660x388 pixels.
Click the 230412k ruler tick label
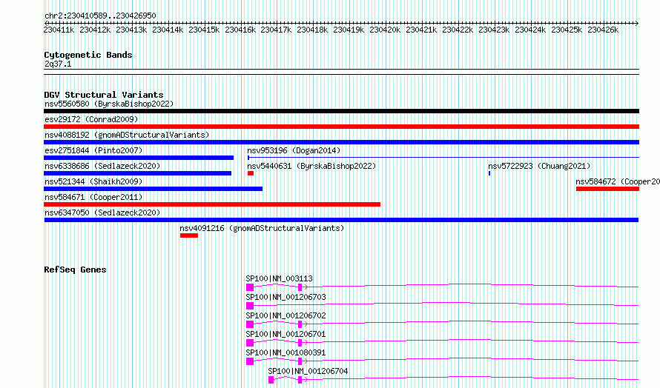(x=95, y=30)
